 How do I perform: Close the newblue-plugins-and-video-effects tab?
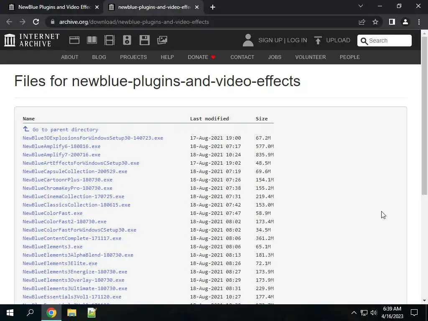coord(197,7)
